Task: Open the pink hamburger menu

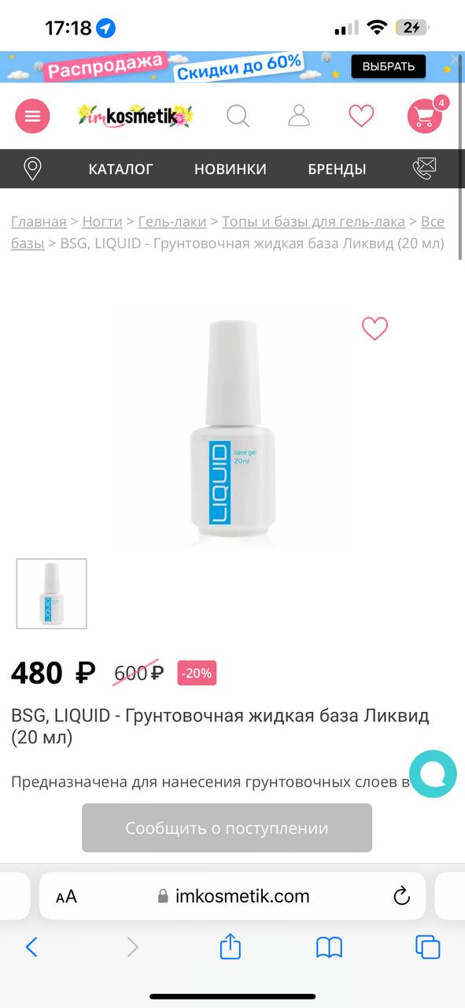Action: [32, 116]
